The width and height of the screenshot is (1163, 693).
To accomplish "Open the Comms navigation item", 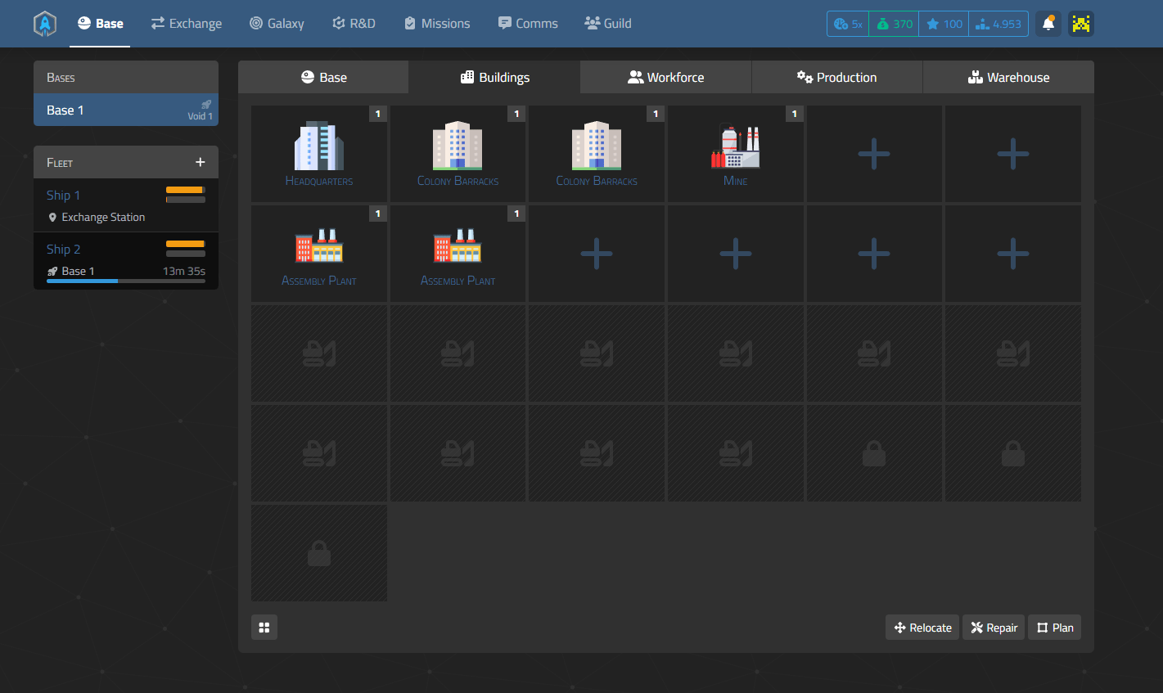I will tap(528, 24).
